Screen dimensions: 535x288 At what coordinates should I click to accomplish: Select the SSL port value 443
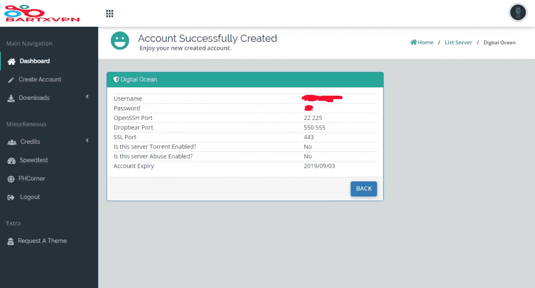pyautogui.click(x=309, y=137)
